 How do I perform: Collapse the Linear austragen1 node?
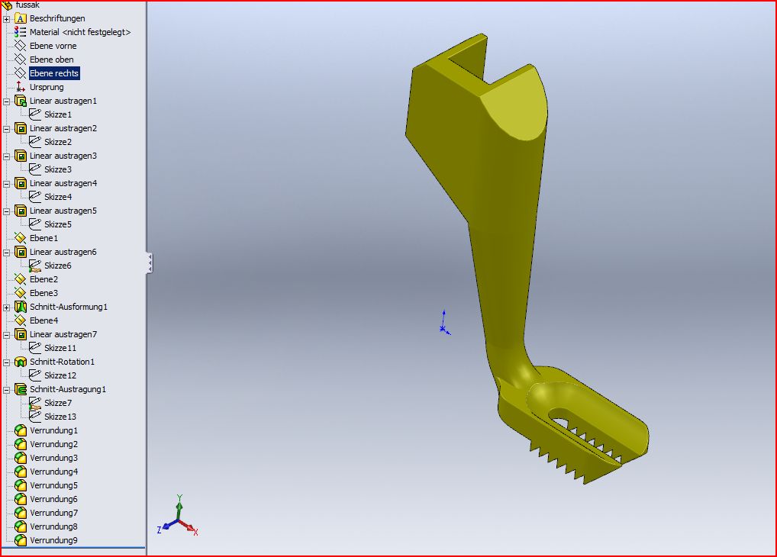(x=6, y=101)
